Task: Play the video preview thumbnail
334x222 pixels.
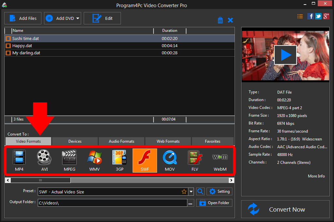Action: click(285, 55)
